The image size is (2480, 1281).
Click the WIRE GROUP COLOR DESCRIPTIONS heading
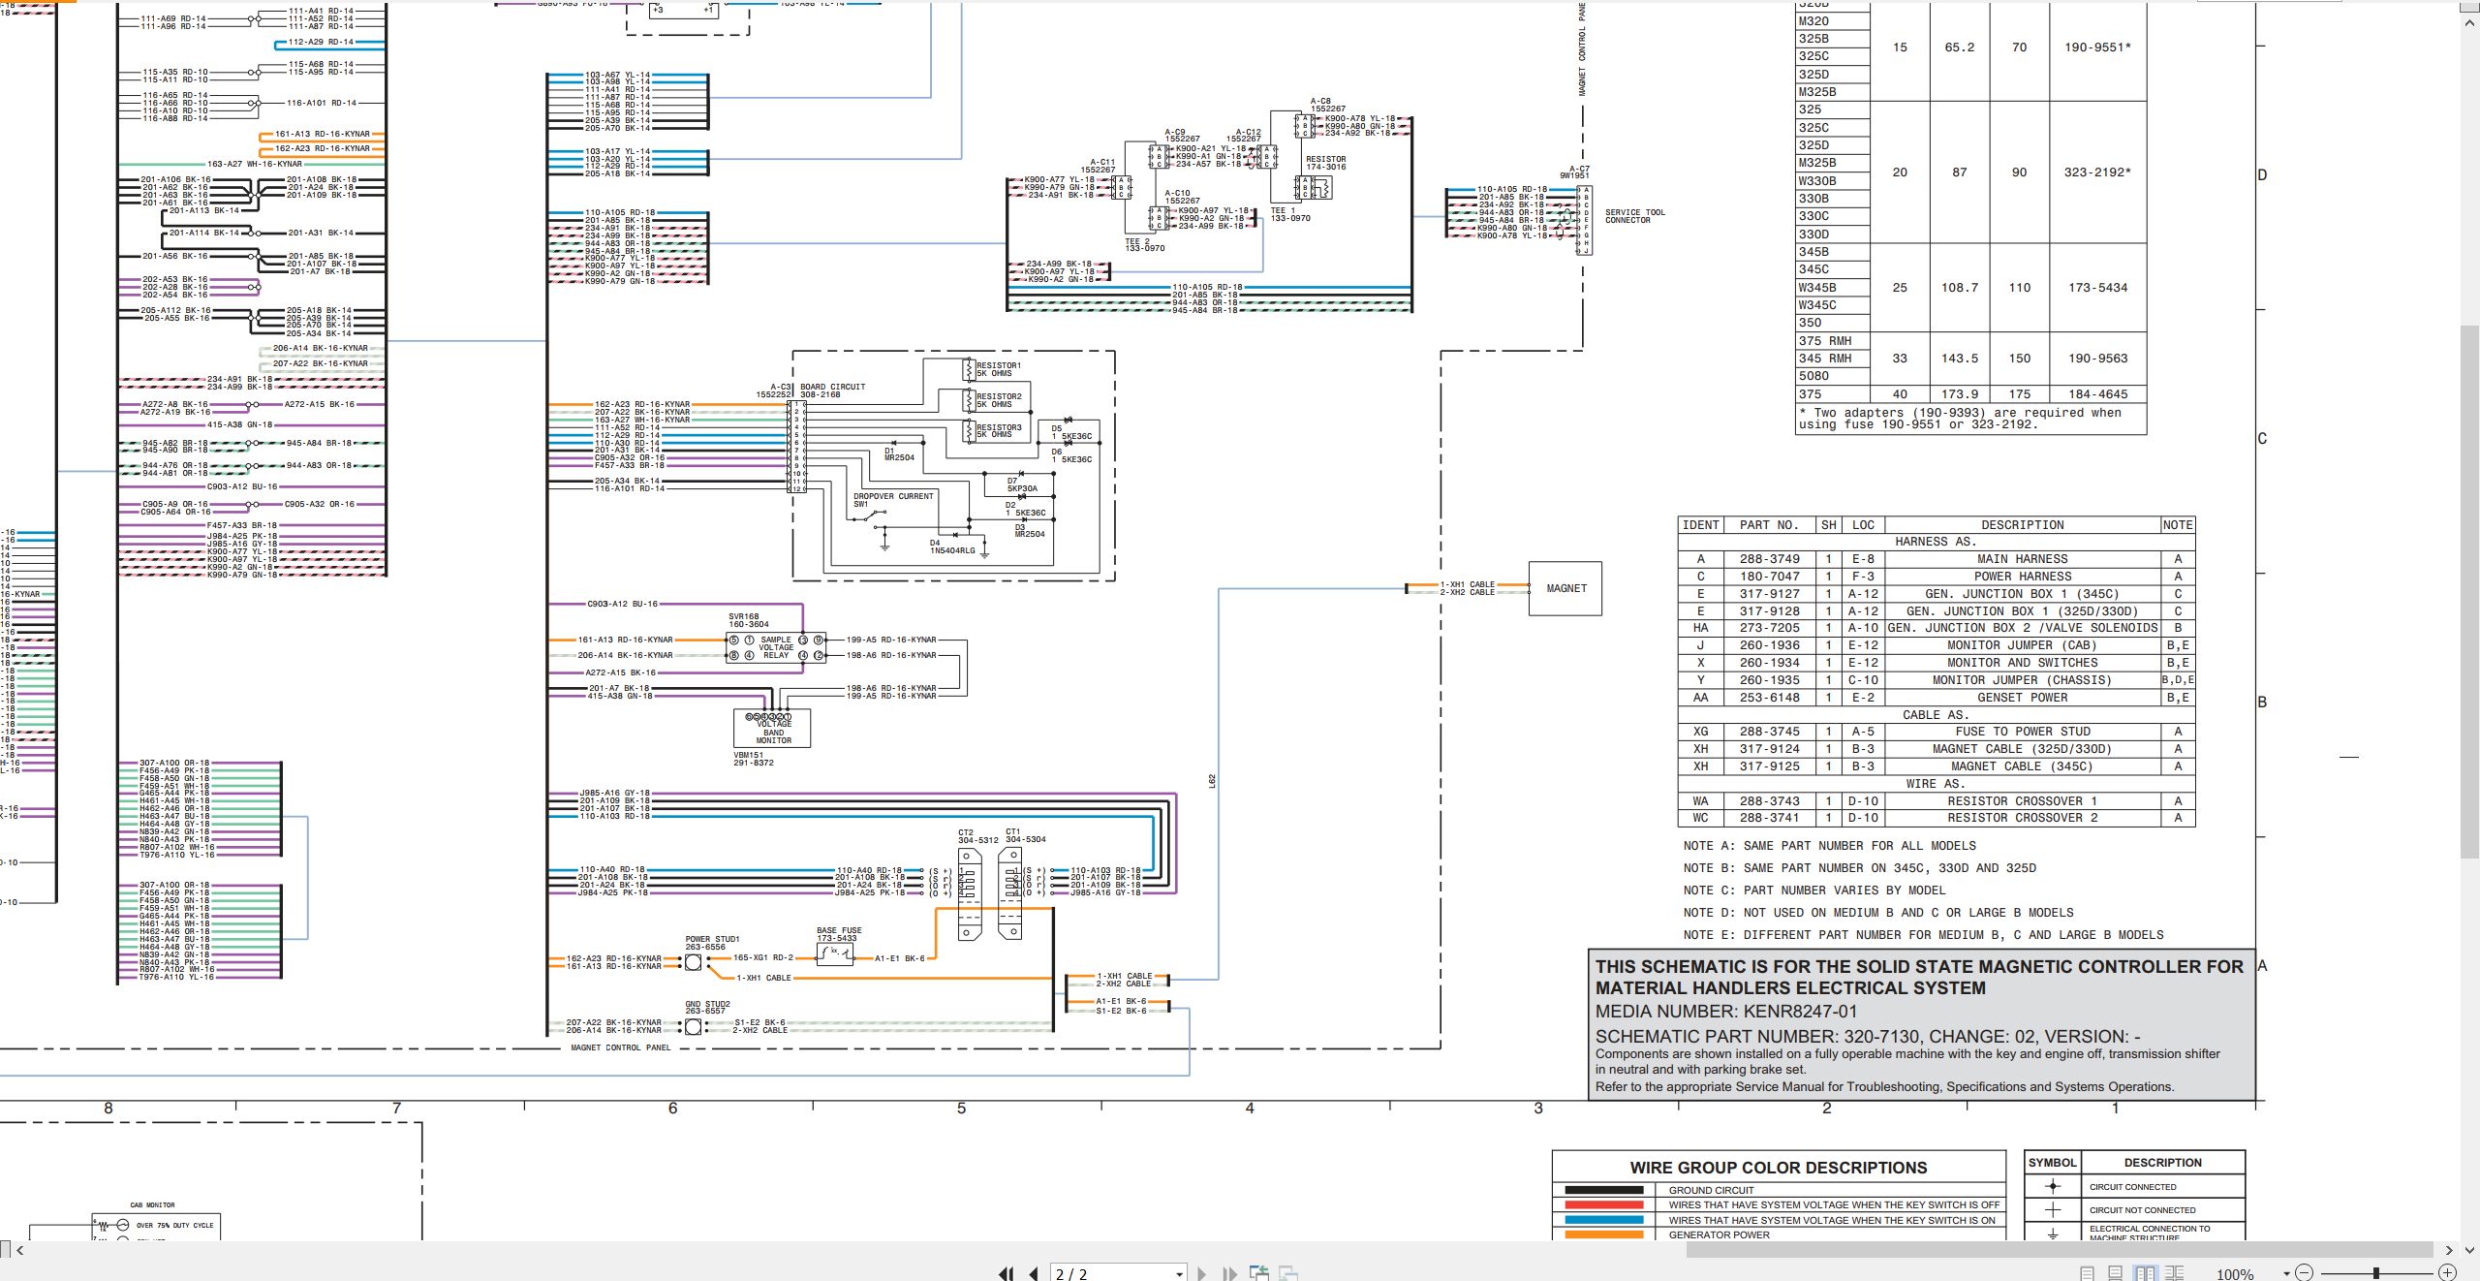(x=1779, y=1168)
